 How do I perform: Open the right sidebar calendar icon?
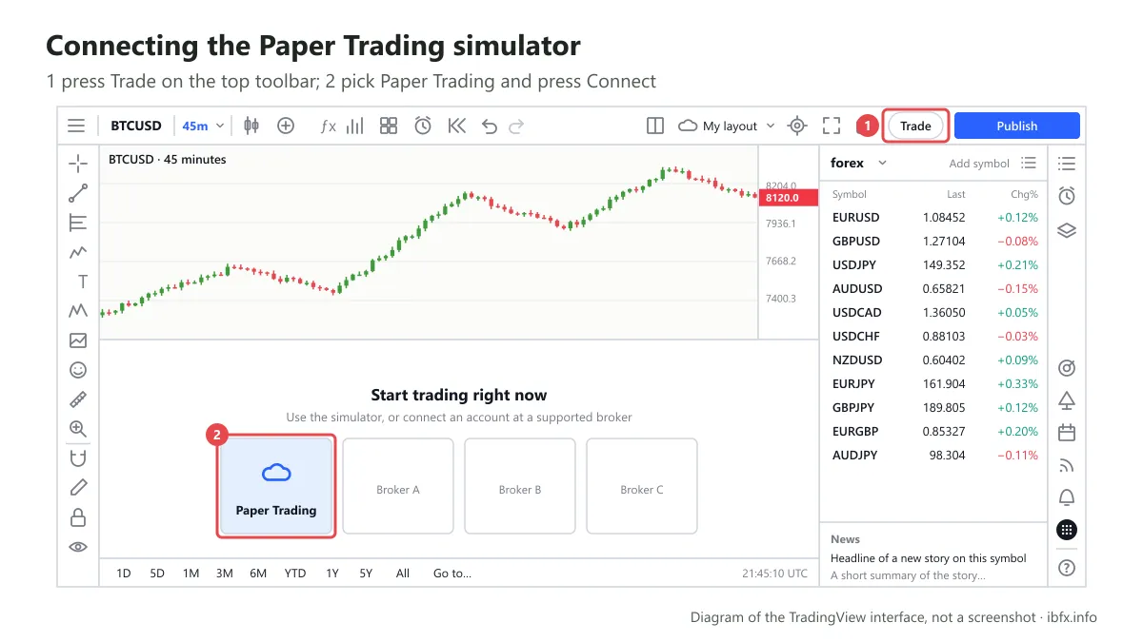pyautogui.click(x=1067, y=433)
